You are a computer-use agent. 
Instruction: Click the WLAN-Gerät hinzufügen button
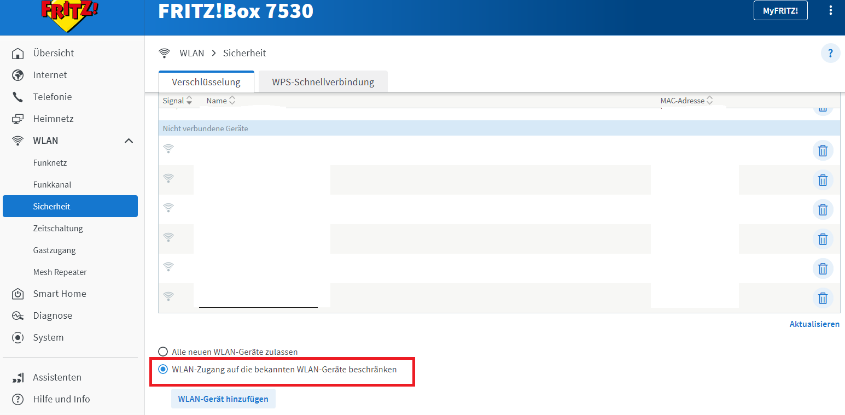point(223,399)
